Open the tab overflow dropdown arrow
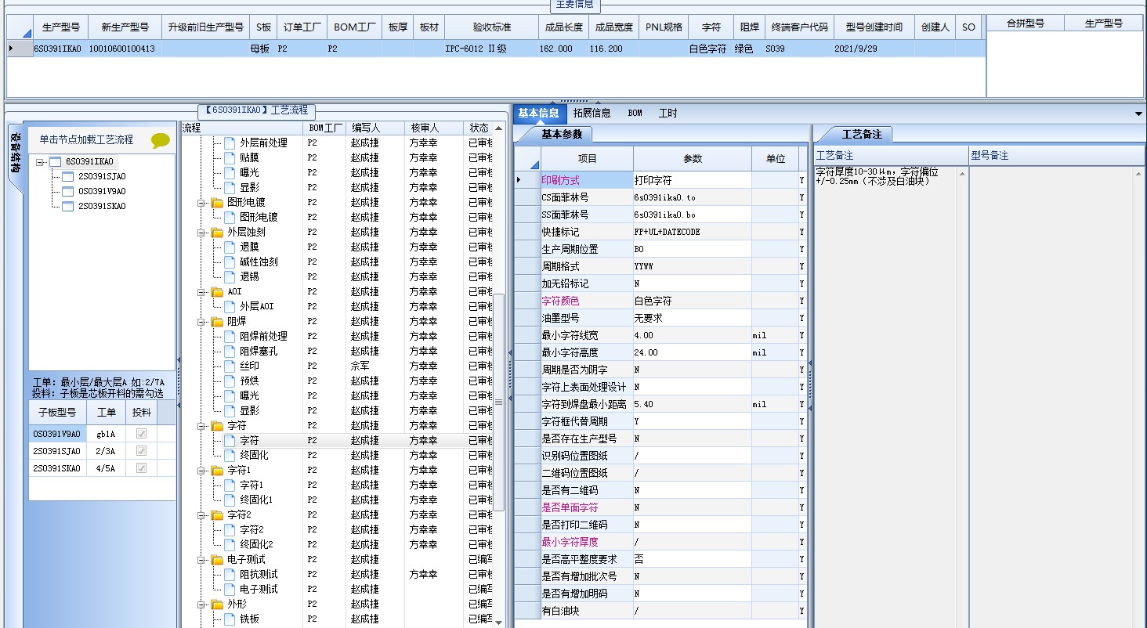Viewport: 1147px width, 628px height. click(x=1138, y=114)
